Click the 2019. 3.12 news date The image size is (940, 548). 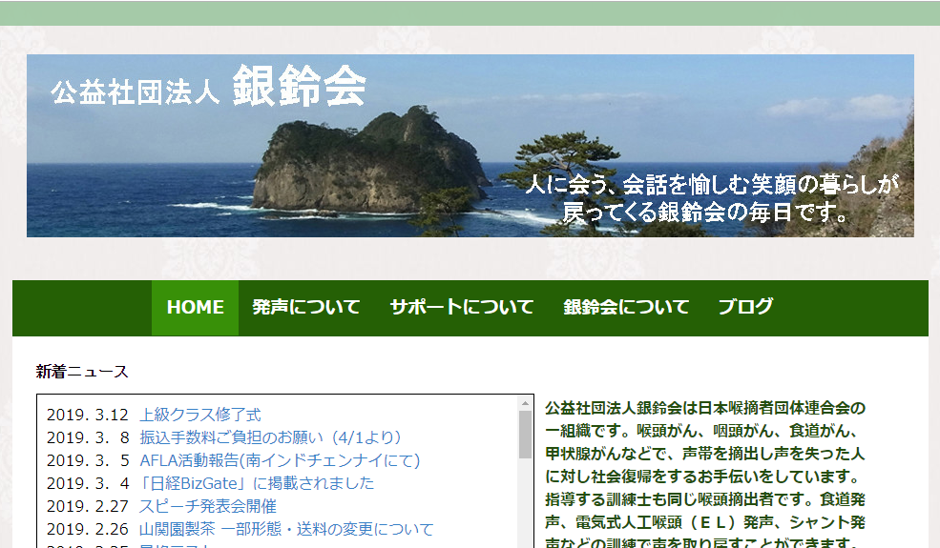pos(87,415)
